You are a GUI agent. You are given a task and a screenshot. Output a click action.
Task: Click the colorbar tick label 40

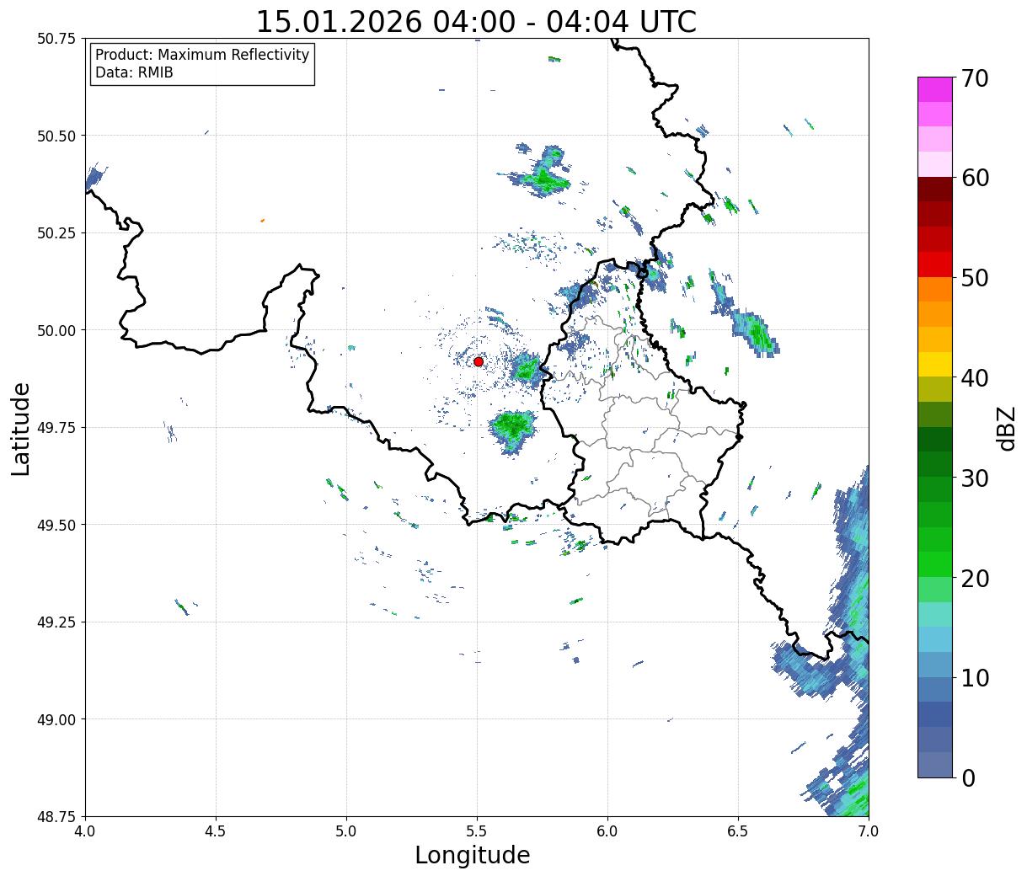pos(975,378)
